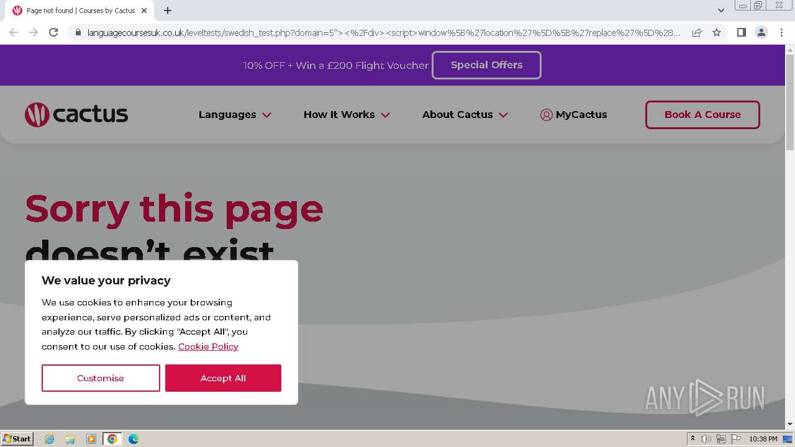Click the show desktop button
This screenshot has height=447, width=795.
click(788, 439)
